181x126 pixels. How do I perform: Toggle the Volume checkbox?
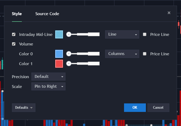click(14, 44)
